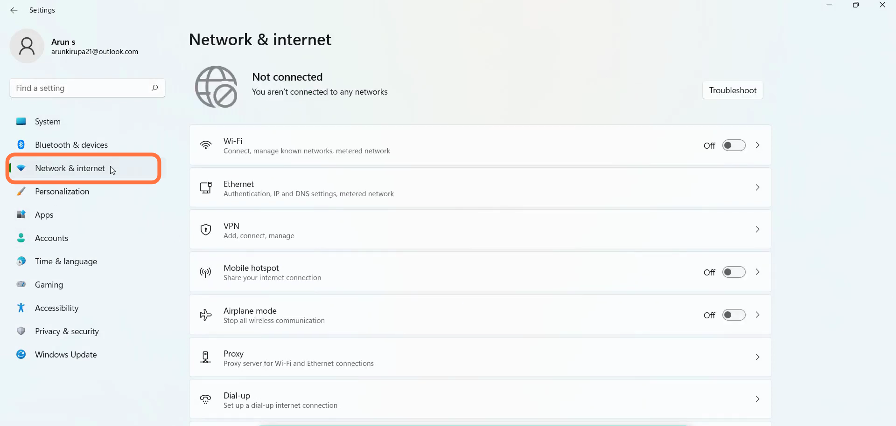Open Apps settings label

[44, 215]
